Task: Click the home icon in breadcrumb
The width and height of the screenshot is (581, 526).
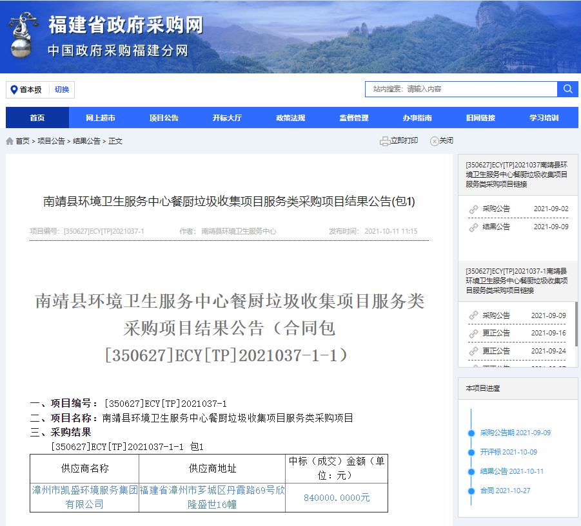Action: click(x=10, y=141)
